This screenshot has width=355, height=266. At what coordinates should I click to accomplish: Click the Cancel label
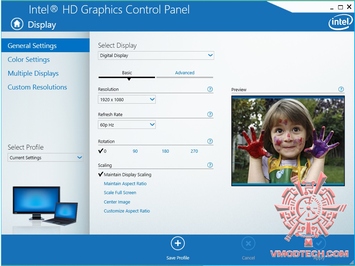pos(248,258)
